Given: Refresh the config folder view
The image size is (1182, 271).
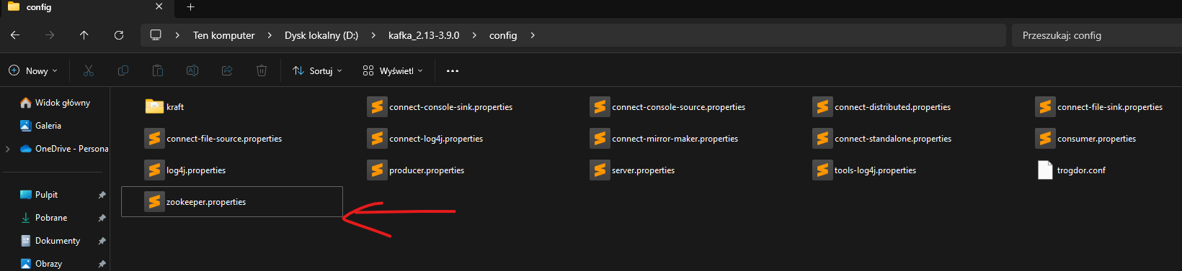Looking at the screenshot, I should tap(119, 35).
